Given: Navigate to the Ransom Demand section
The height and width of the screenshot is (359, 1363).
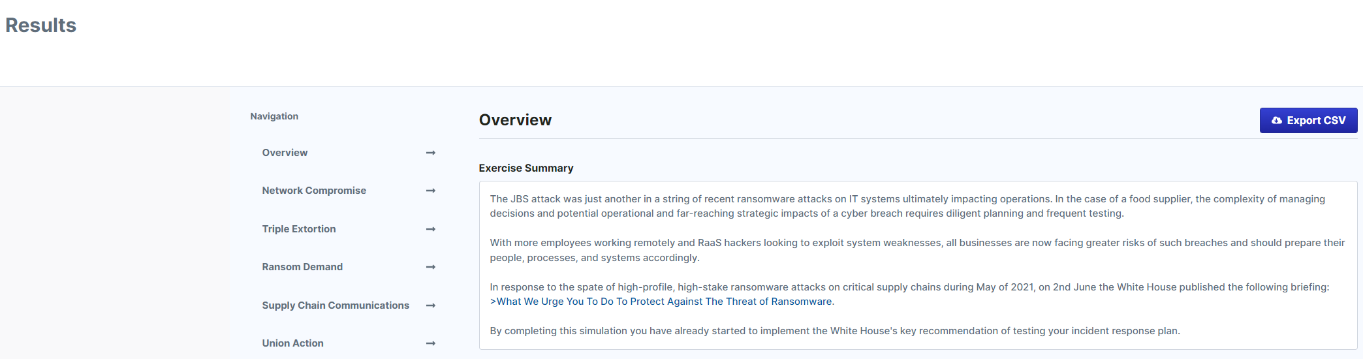Looking at the screenshot, I should point(302,267).
